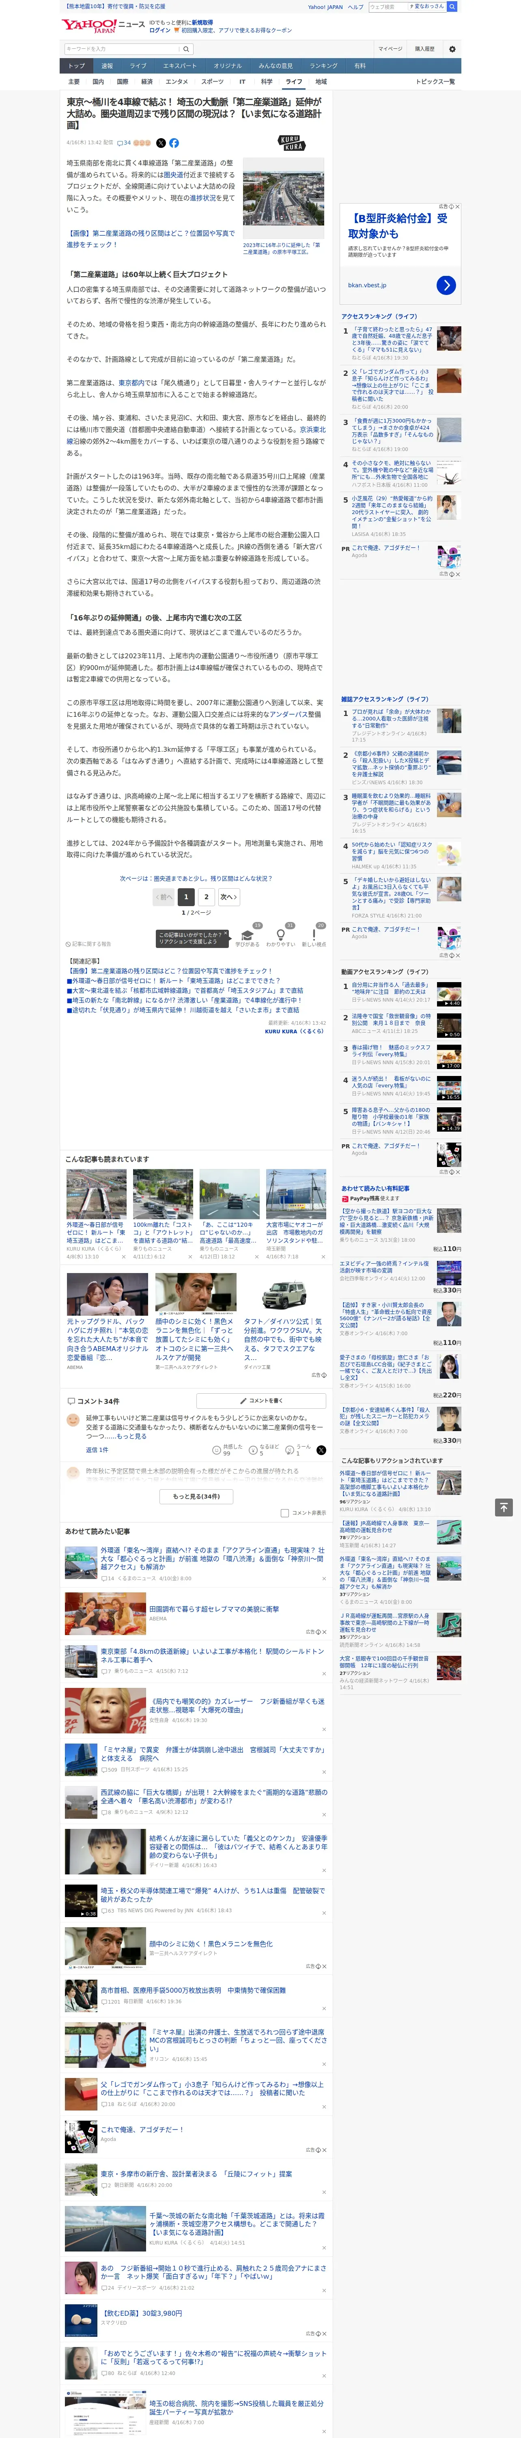Click 返信 1件 on first comment

97,1450
